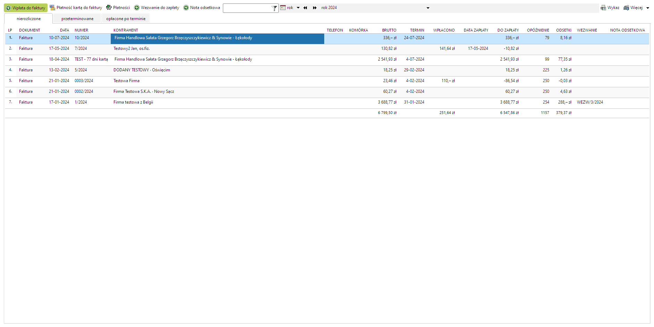This screenshot has width=654, height=327.
Task: Expand the rok 2024 dropdown
Action: click(x=428, y=8)
